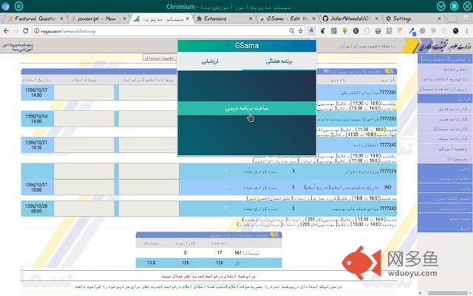Click semester 961 units value 17
This screenshot has height=296, width=473.
click(220, 253)
